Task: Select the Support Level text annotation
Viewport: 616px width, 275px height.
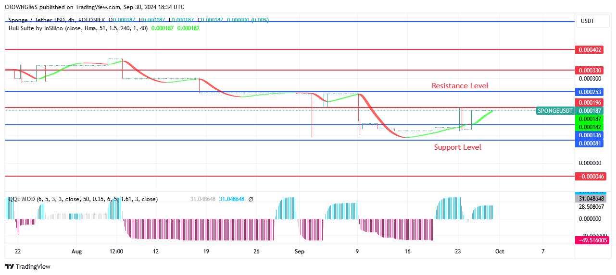Action: 457,147
